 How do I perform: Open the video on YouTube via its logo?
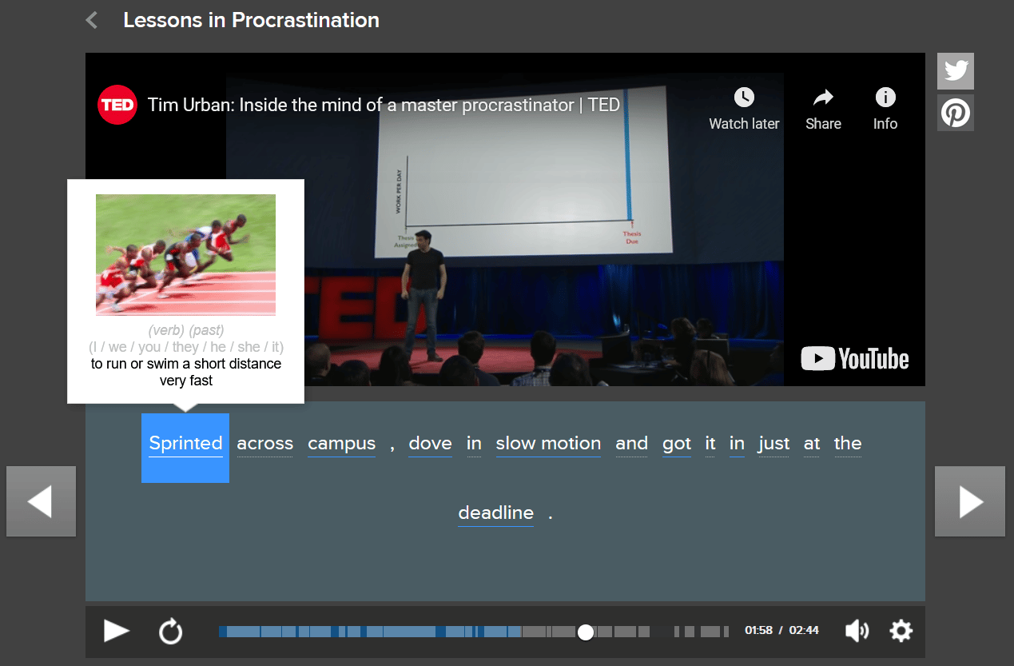(x=854, y=359)
